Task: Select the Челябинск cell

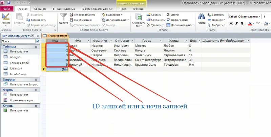Action: pos(148,55)
